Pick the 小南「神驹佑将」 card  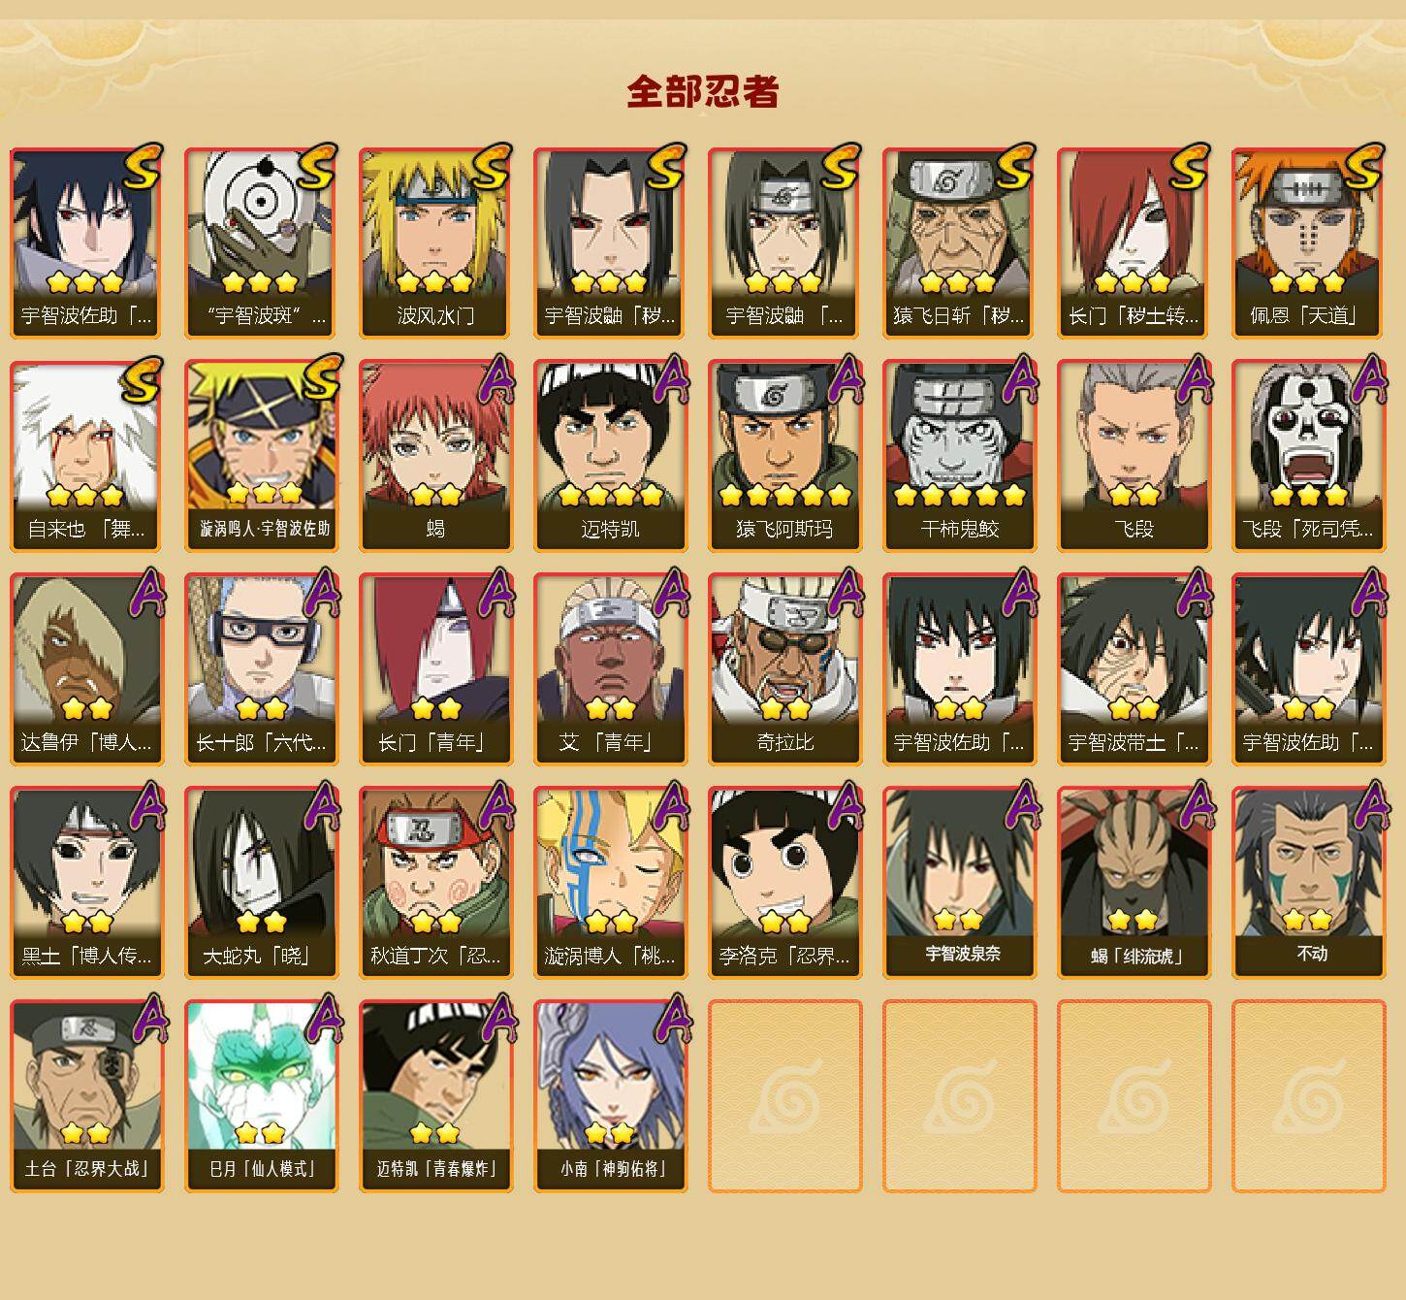(x=610, y=1096)
